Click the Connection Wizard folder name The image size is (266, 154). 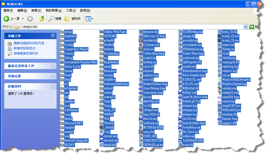pyautogui.click(x=76, y=49)
